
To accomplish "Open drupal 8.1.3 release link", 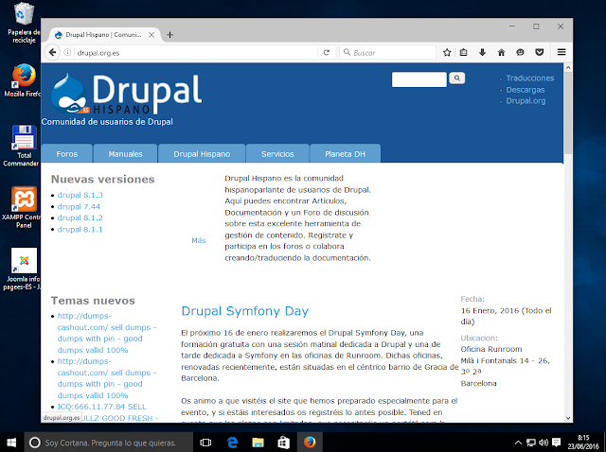I will coord(80,195).
